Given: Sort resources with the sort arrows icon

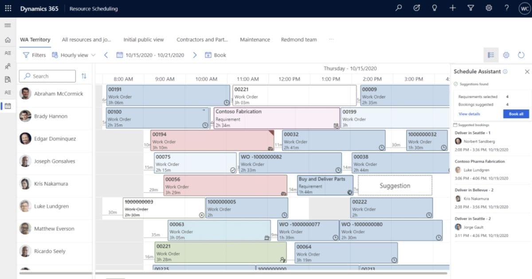Looking at the screenshot, I should tap(84, 76).
